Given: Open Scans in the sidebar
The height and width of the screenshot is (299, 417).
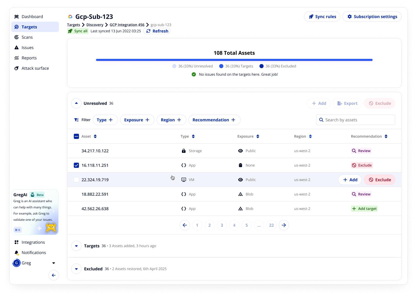Looking at the screenshot, I should [x=27, y=37].
